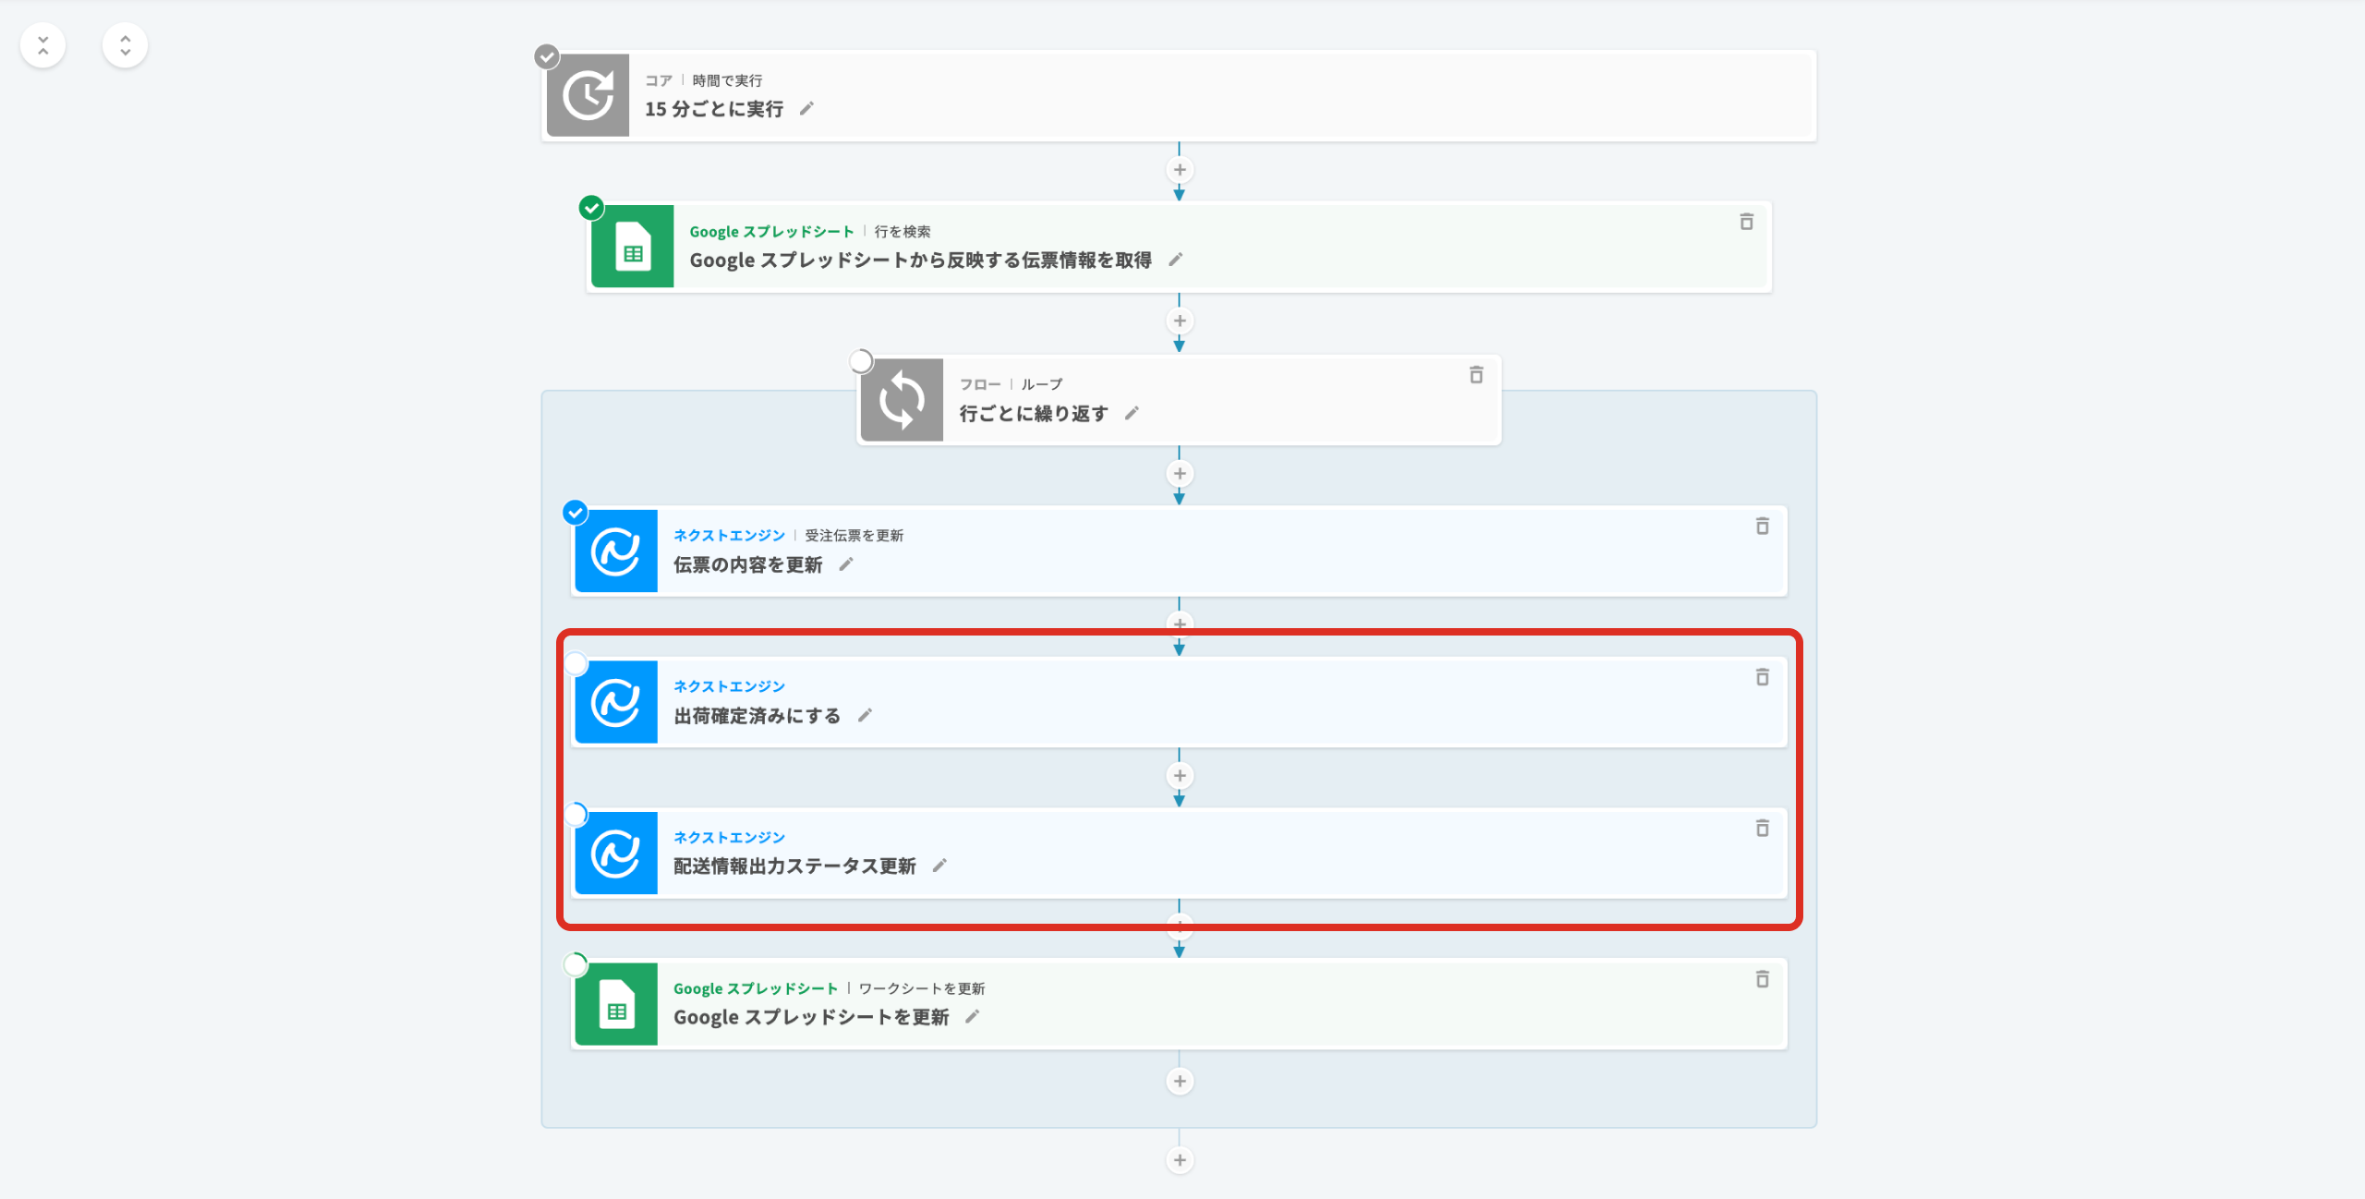Image resolution: width=2365 pixels, height=1199 pixels.
Task: Click the 伝票の内容を更新 ネクストエンジン icon
Action: pyautogui.click(x=616, y=551)
